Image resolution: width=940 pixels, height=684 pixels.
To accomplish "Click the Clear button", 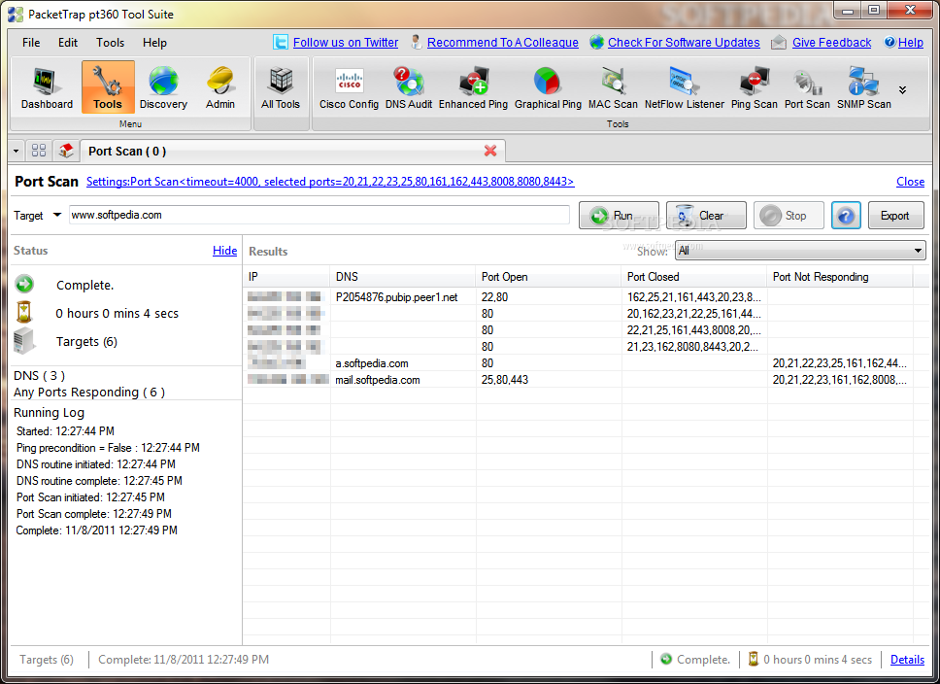I will [x=706, y=216].
